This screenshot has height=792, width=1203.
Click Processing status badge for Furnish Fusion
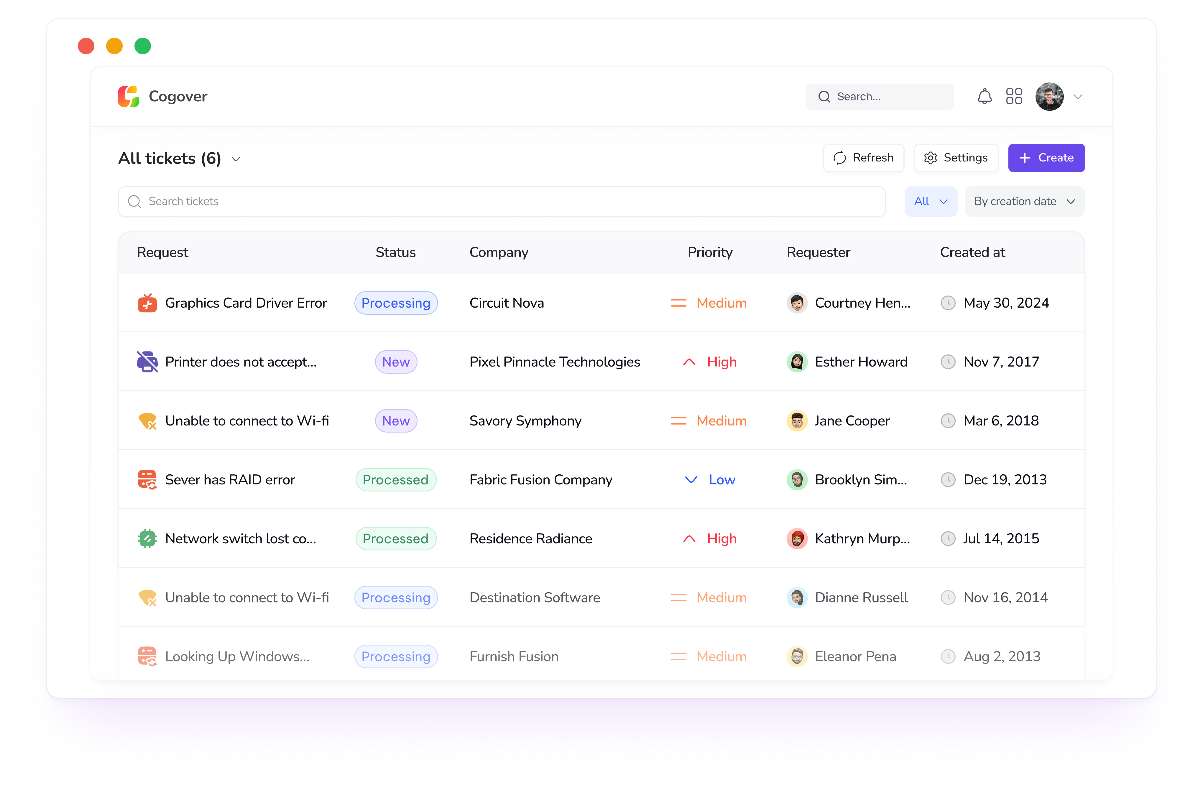click(x=396, y=657)
